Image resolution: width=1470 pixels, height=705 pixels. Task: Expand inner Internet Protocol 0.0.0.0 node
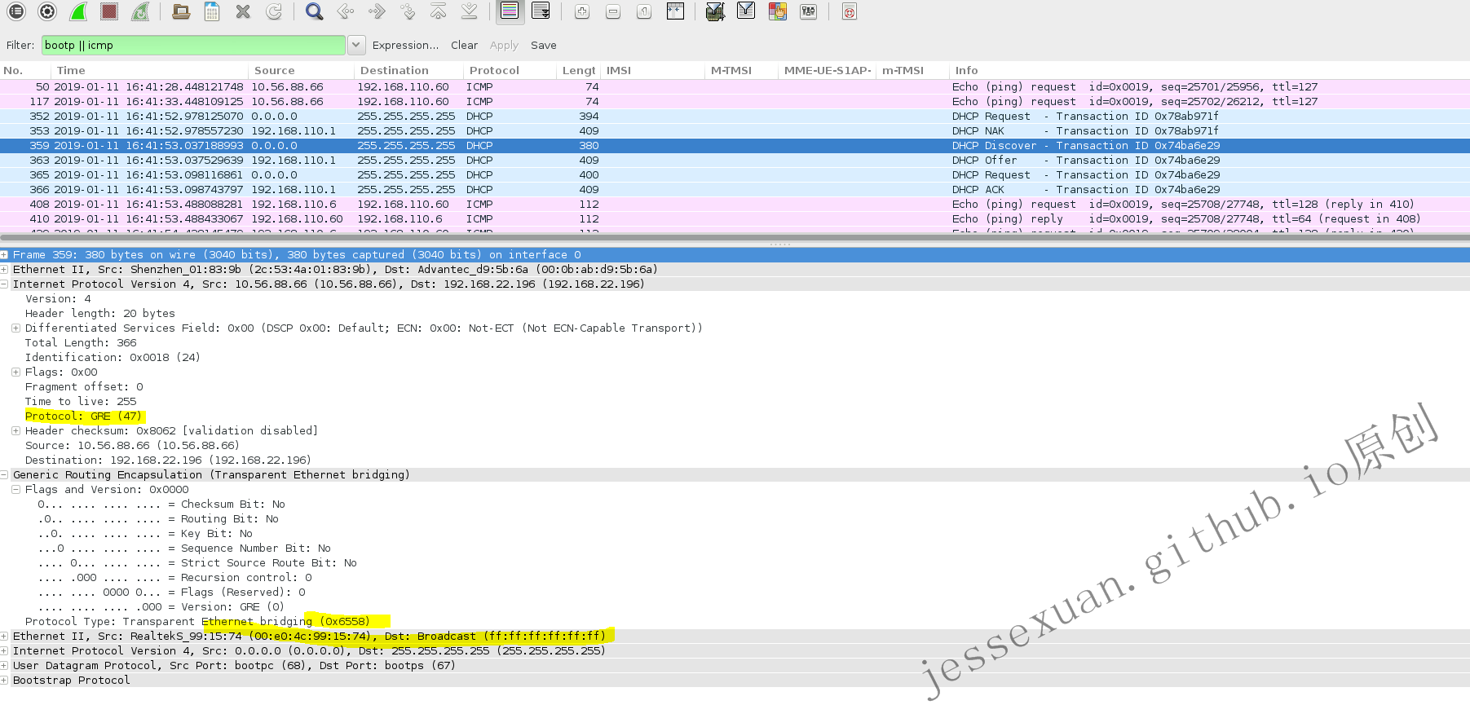click(4, 651)
